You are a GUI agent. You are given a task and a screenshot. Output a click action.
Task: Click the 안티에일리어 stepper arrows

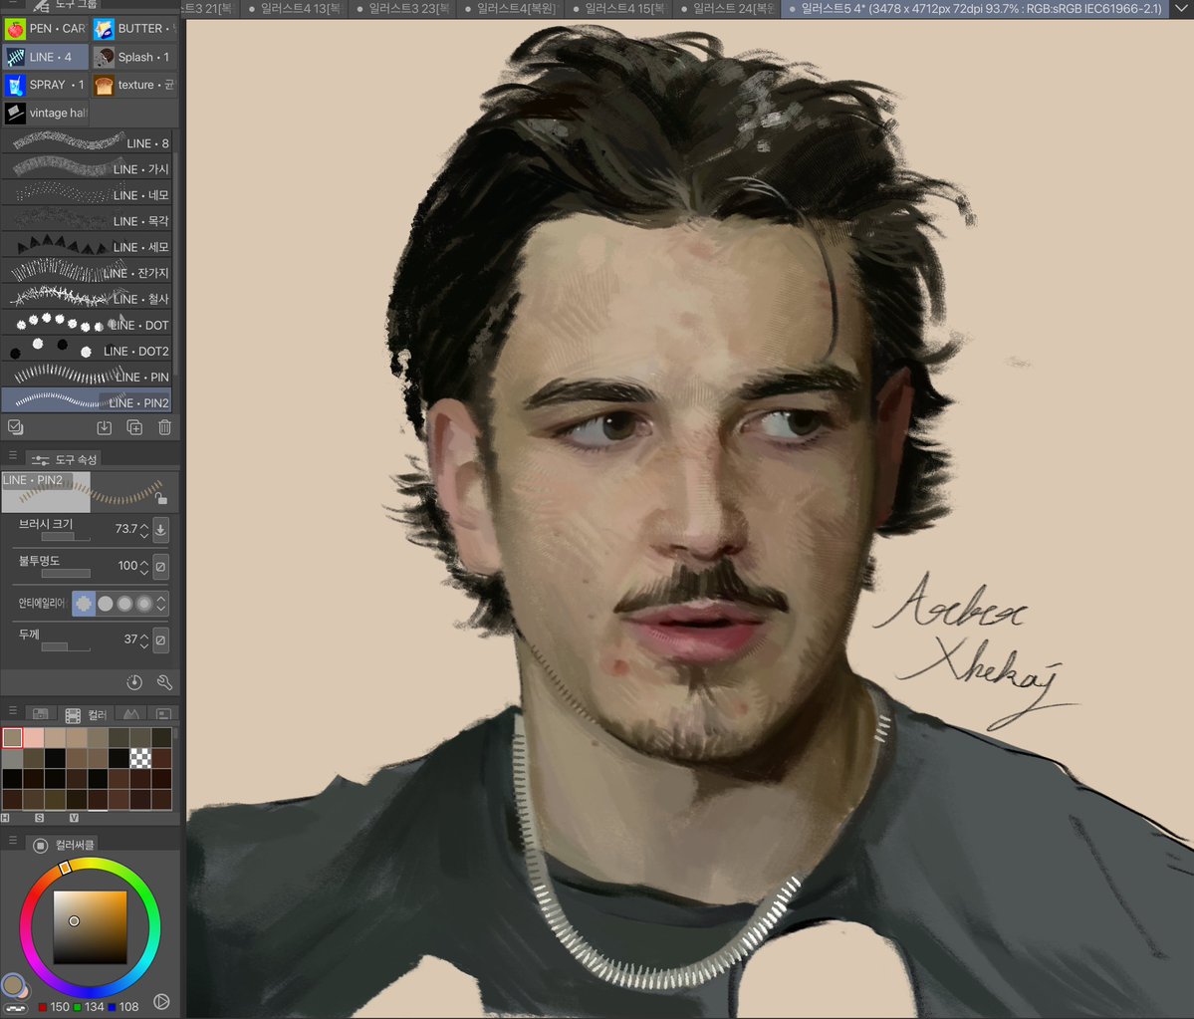point(160,604)
